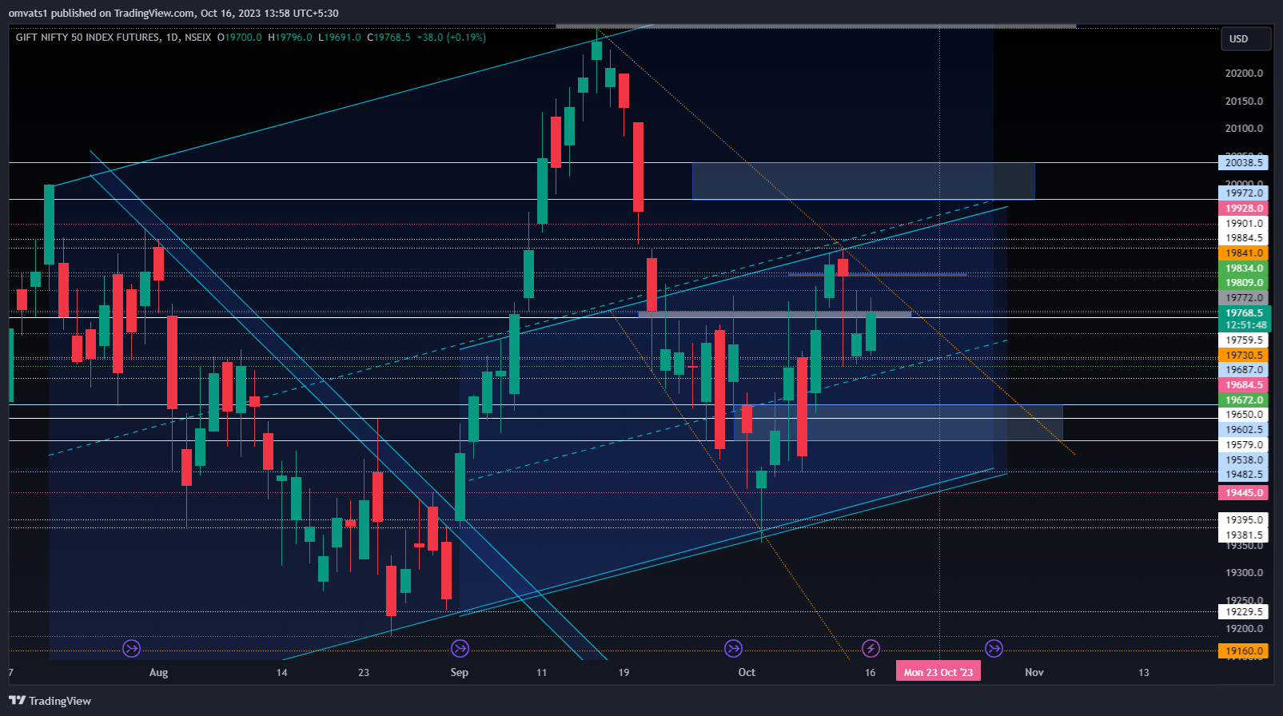
Task: Select the orange 19841.0 price label
Action: point(1244,253)
